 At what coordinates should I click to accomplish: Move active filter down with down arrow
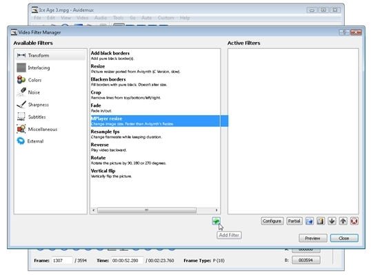332,221
